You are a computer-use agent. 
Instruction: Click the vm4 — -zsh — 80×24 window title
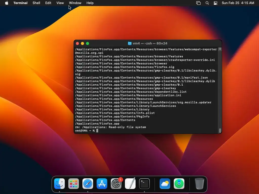[150, 43]
